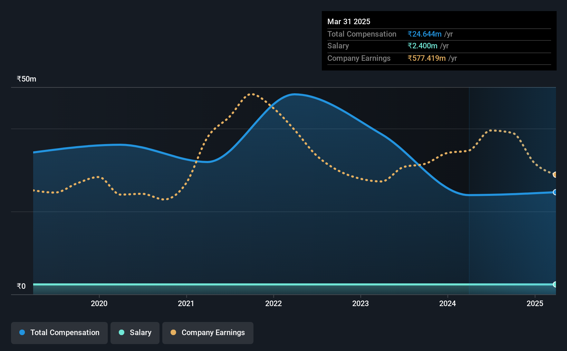Select the Company Earnings end data point
Image resolution: width=567 pixels, height=351 pixels.
click(555, 175)
